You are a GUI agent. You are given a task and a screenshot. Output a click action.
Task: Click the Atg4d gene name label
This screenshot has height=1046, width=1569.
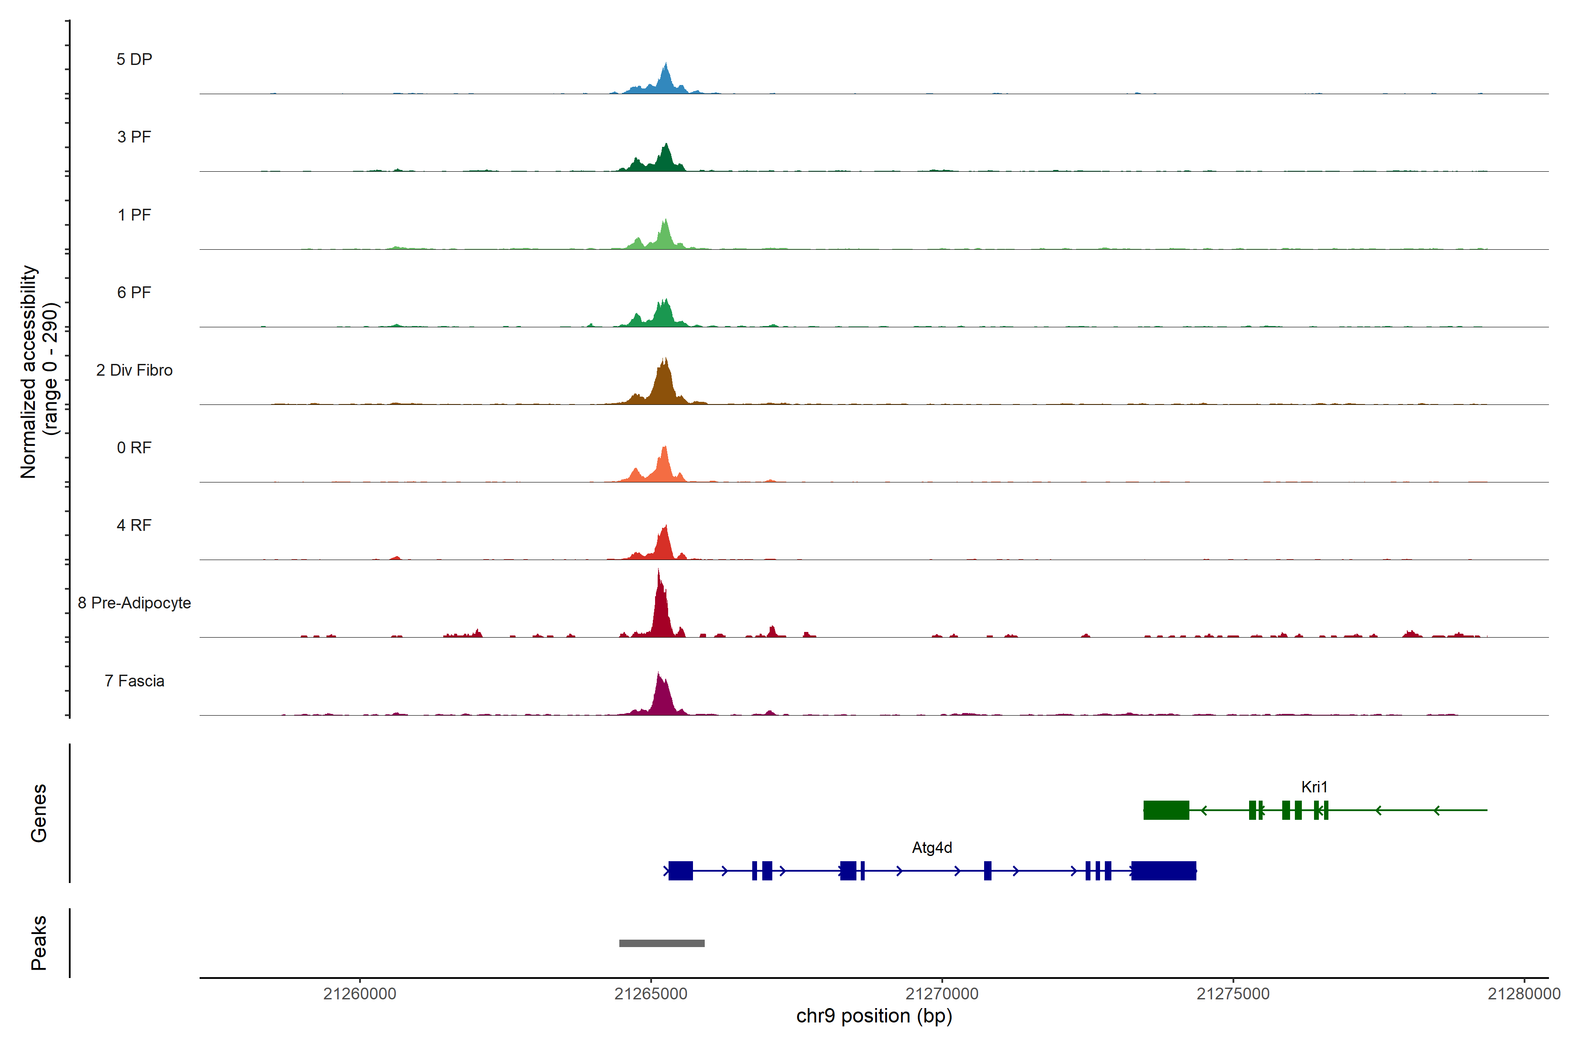pyautogui.click(x=932, y=848)
